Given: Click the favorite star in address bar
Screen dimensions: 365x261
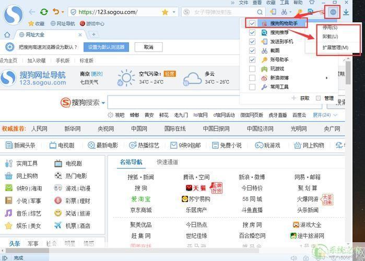Looking at the screenshot, I should coord(165,12).
